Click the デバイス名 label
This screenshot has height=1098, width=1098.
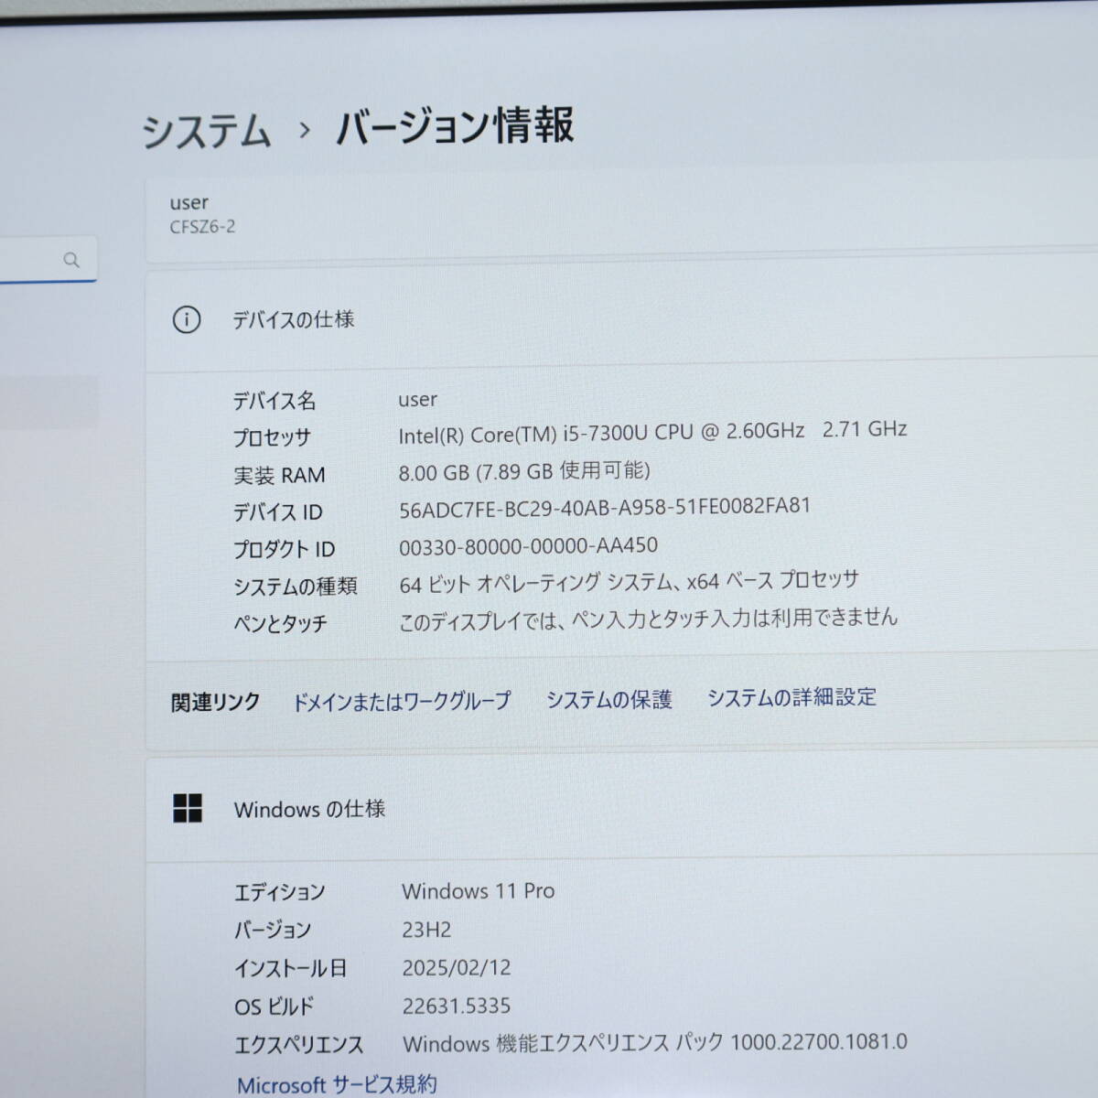pyautogui.click(x=274, y=401)
